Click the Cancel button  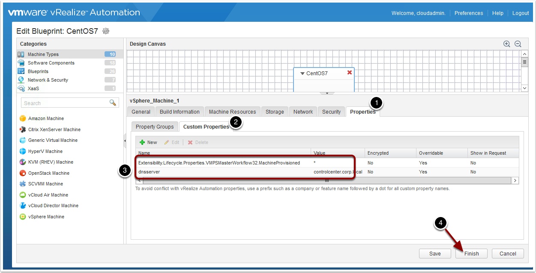(508, 253)
